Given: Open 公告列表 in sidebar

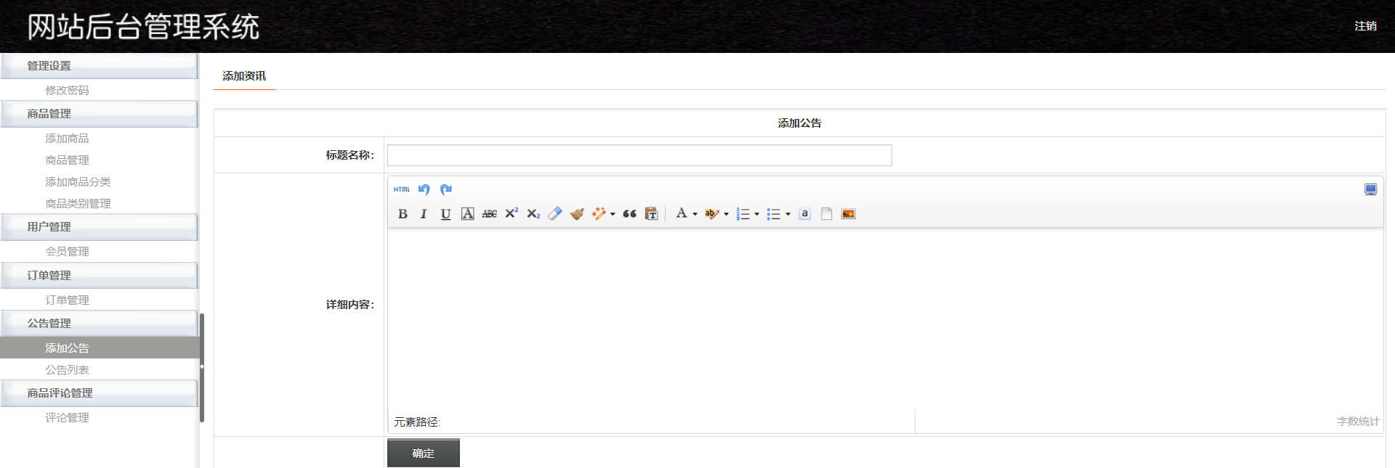Looking at the screenshot, I should (x=67, y=370).
